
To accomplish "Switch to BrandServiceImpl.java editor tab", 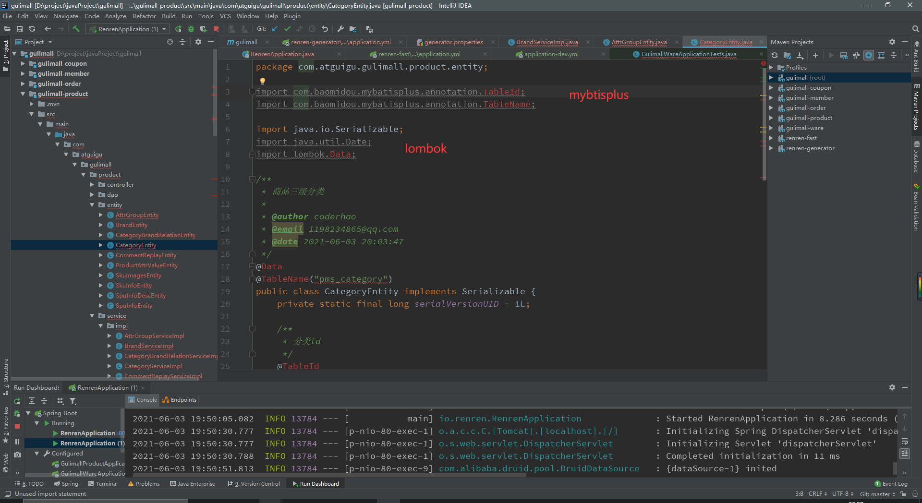I will [x=547, y=42].
